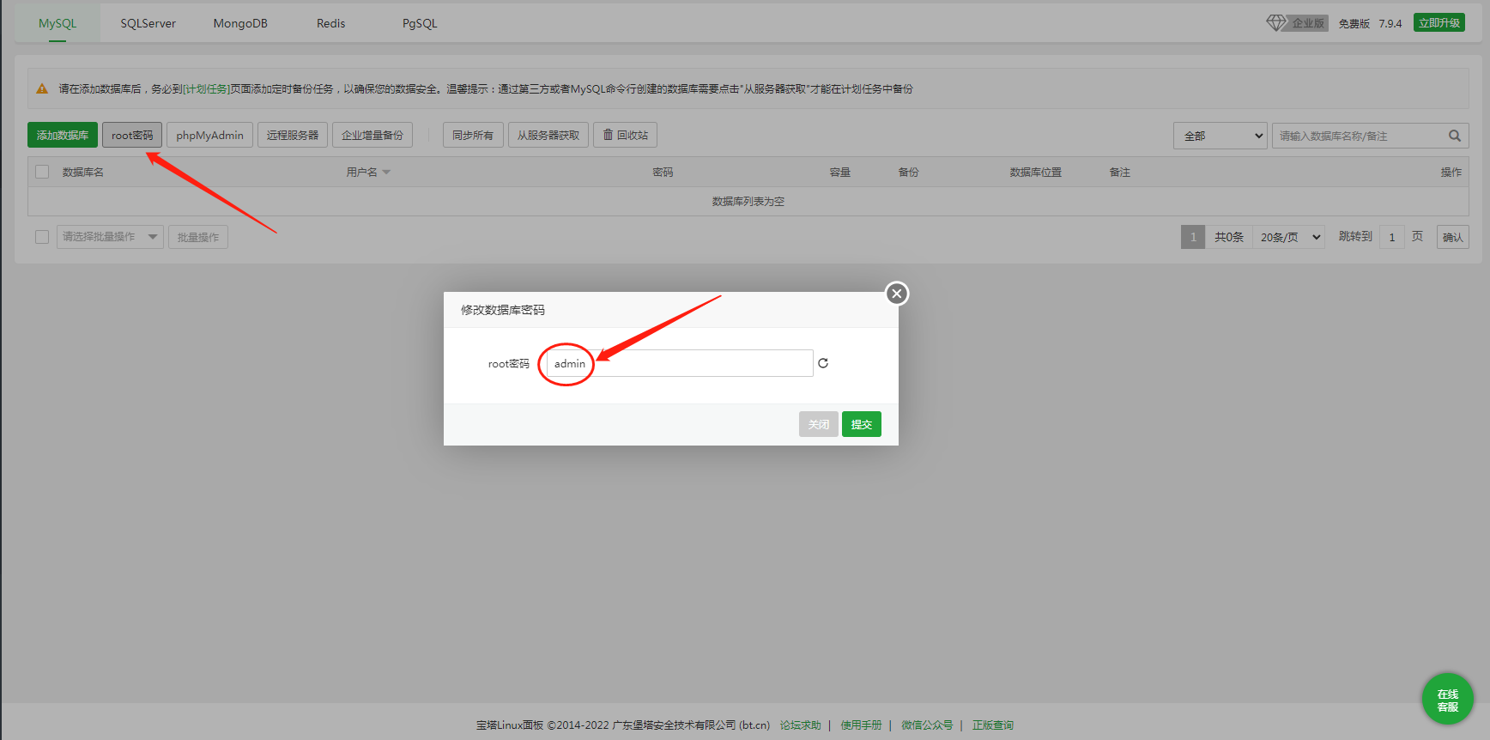Image resolution: width=1490 pixels, height=740 pixels.
Task: Click the 共0条 total count text
Action: pyautogui.click(x=1229, y=237)
